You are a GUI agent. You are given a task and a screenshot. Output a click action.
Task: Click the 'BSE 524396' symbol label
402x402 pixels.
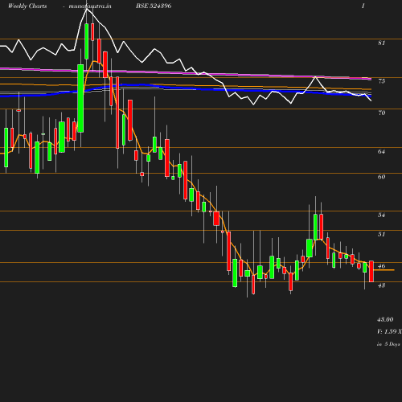[154, 6]
